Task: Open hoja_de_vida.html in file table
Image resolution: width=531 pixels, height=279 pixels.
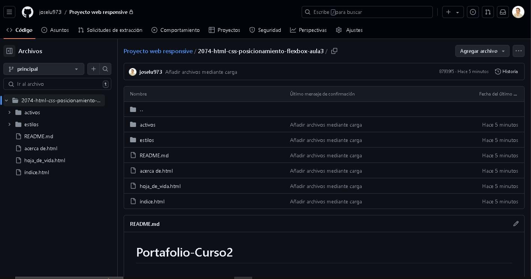Action: (160, 186)
